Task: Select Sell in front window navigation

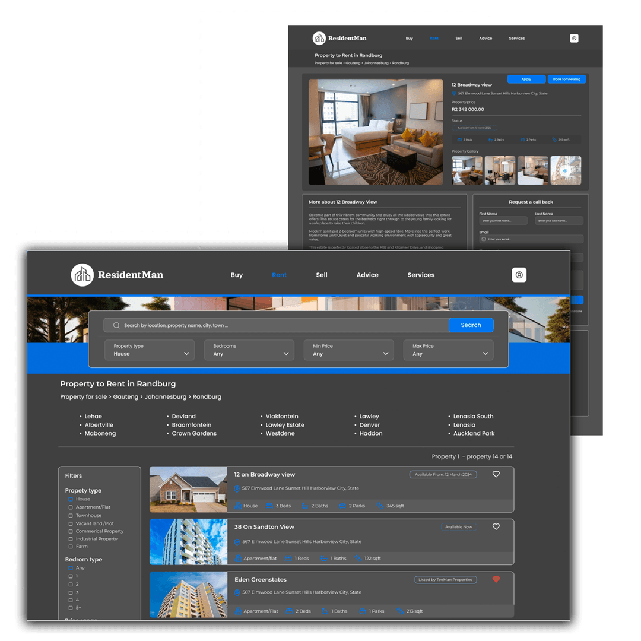Action: click(x=321, y=275)
